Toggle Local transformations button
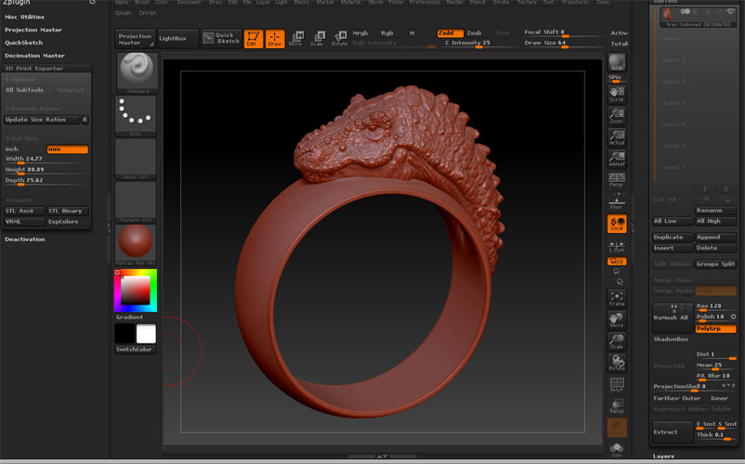The height and width of the screenshot is (464, 745). (x=617, y=224)
